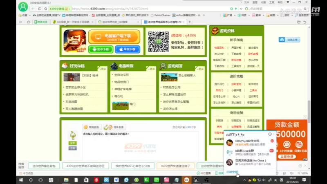Viewport: 327px width, 184px height.
Task: Open the 工具 menu
Action: [x=272, y=2]
